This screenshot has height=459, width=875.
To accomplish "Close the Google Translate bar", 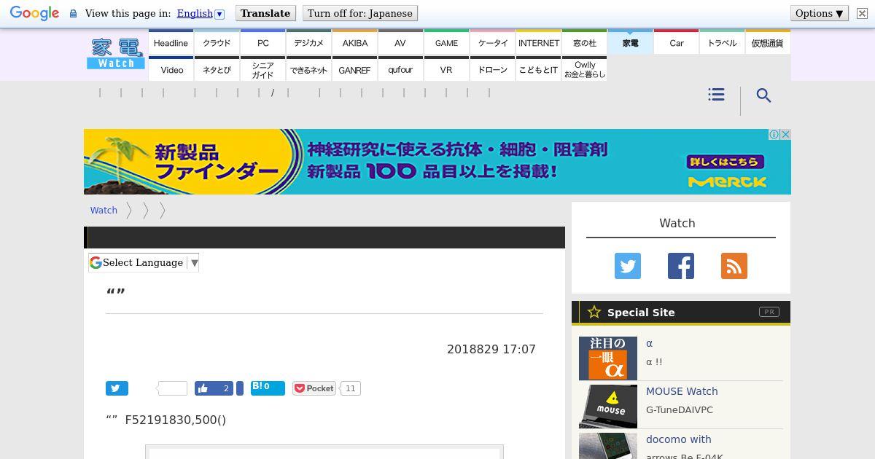I will (x=862, y=13).
